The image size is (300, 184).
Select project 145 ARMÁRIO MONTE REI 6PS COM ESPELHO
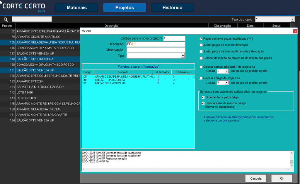[x=40, y=103]
